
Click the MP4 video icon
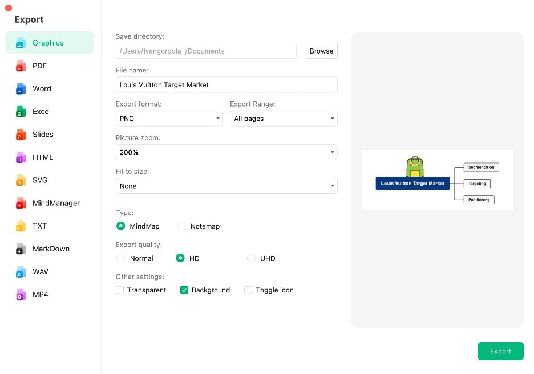pyautogui.click(x=21, y=295)
